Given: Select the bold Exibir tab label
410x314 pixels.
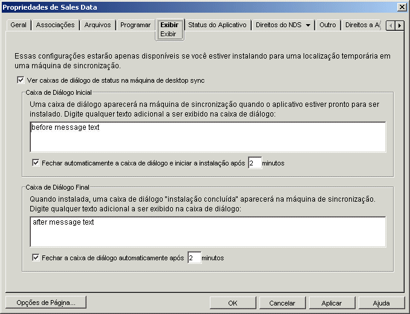Looking at the screenshot, I should (x=169, y=25).
